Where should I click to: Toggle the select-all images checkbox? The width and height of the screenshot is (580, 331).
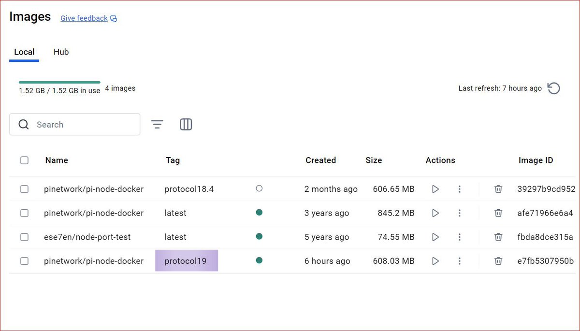click(25, 160)
